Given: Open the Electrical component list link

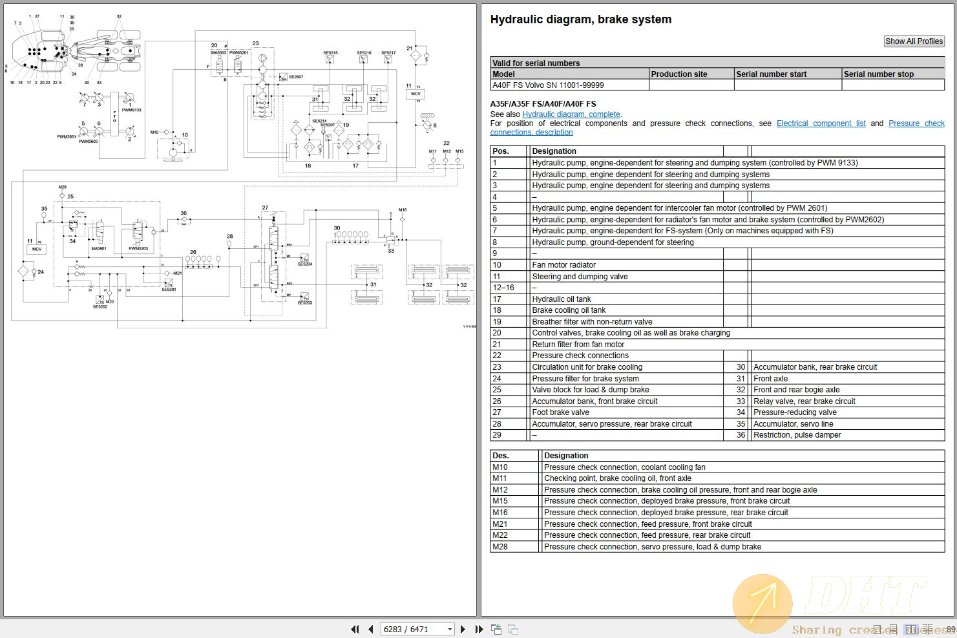Looking at the screenshot, I should click(x=821, y=123).
